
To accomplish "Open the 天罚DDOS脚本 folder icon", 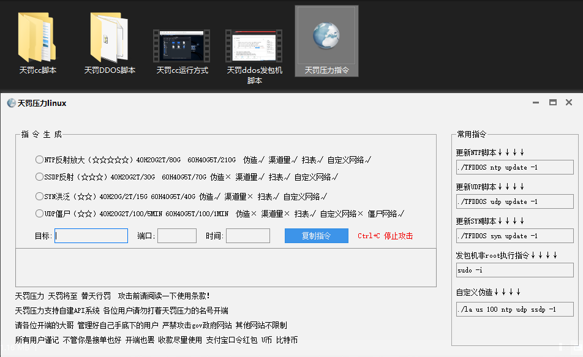I will 109,37.
